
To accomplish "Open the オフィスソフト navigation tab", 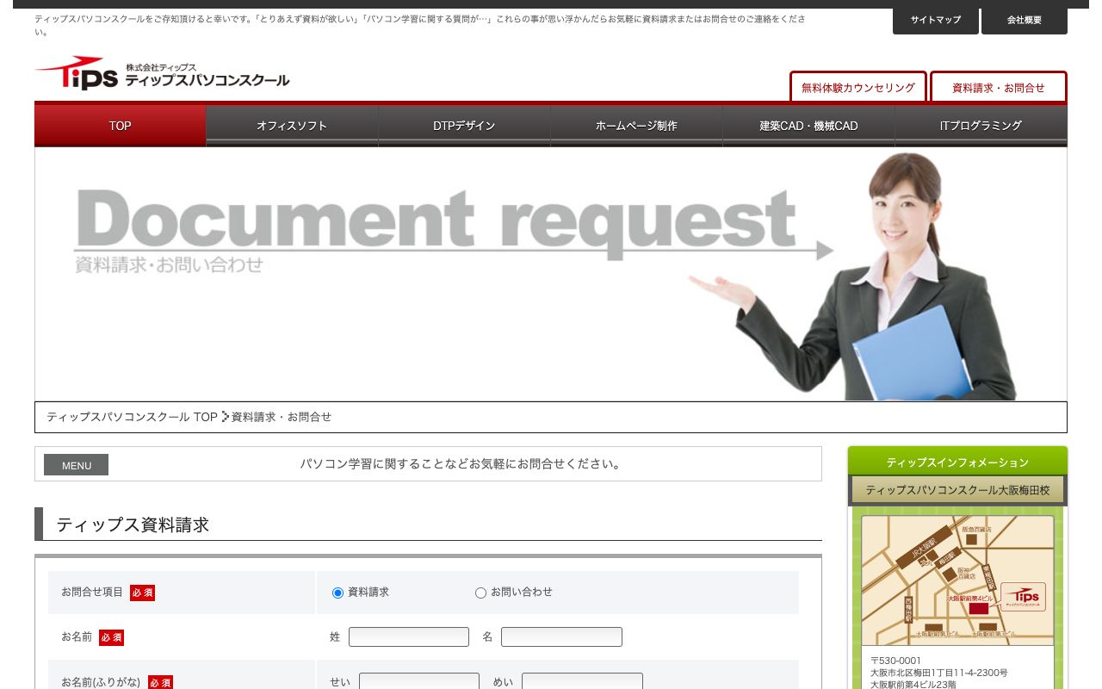I will point(292,126).
